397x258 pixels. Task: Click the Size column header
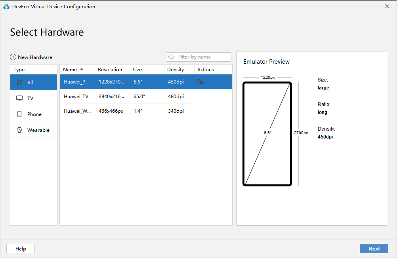(x=147, y=69)
